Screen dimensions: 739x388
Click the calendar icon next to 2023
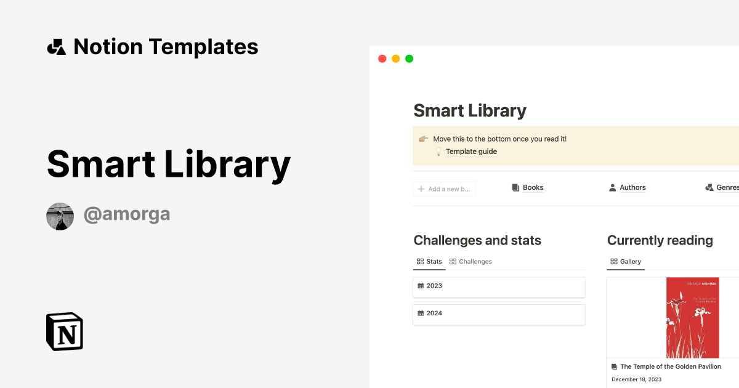point(421,286)
